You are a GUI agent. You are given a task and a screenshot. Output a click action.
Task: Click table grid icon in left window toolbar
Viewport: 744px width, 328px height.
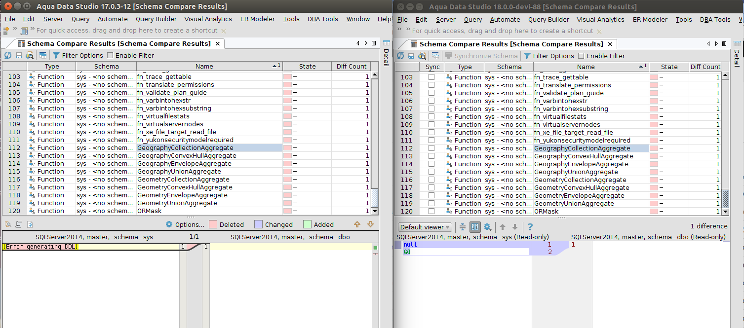43,55
